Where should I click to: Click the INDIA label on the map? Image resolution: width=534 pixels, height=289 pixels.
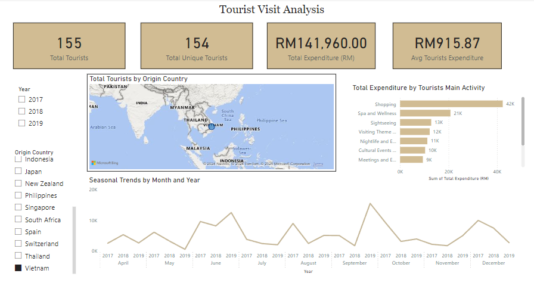pos(142,103)
